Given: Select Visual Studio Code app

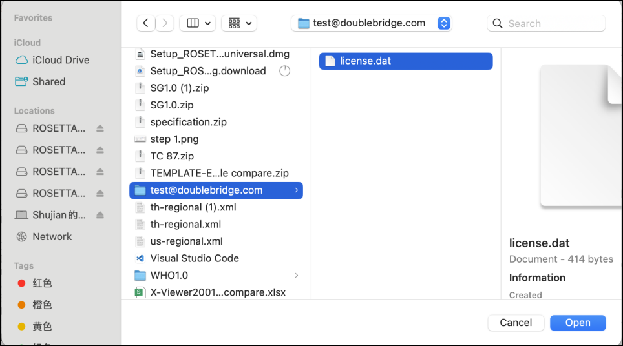Looking at the screenshot, I should 194,258.
